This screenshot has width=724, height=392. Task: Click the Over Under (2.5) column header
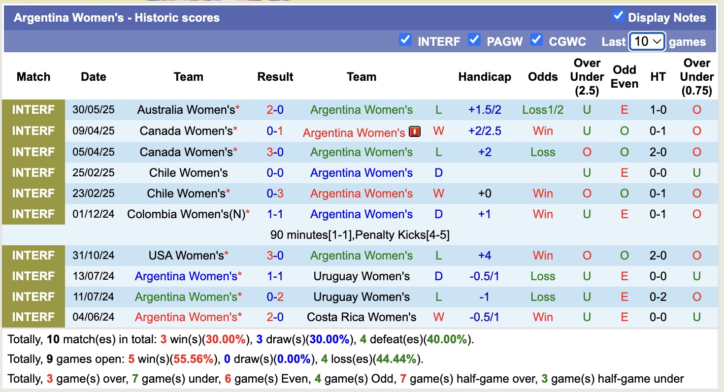click(587, 77)
